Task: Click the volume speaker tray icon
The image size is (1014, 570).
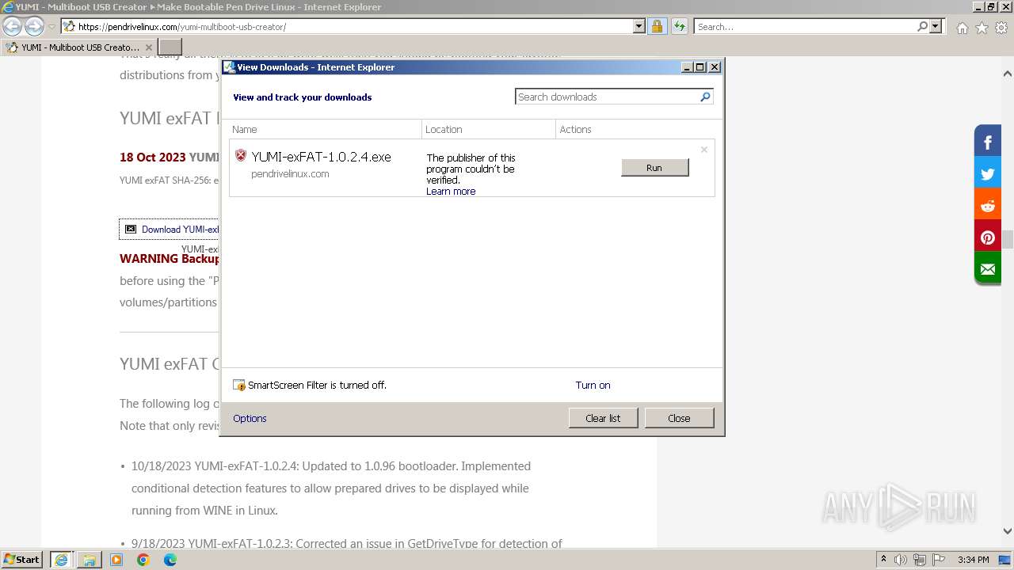Action: [901, 560]
